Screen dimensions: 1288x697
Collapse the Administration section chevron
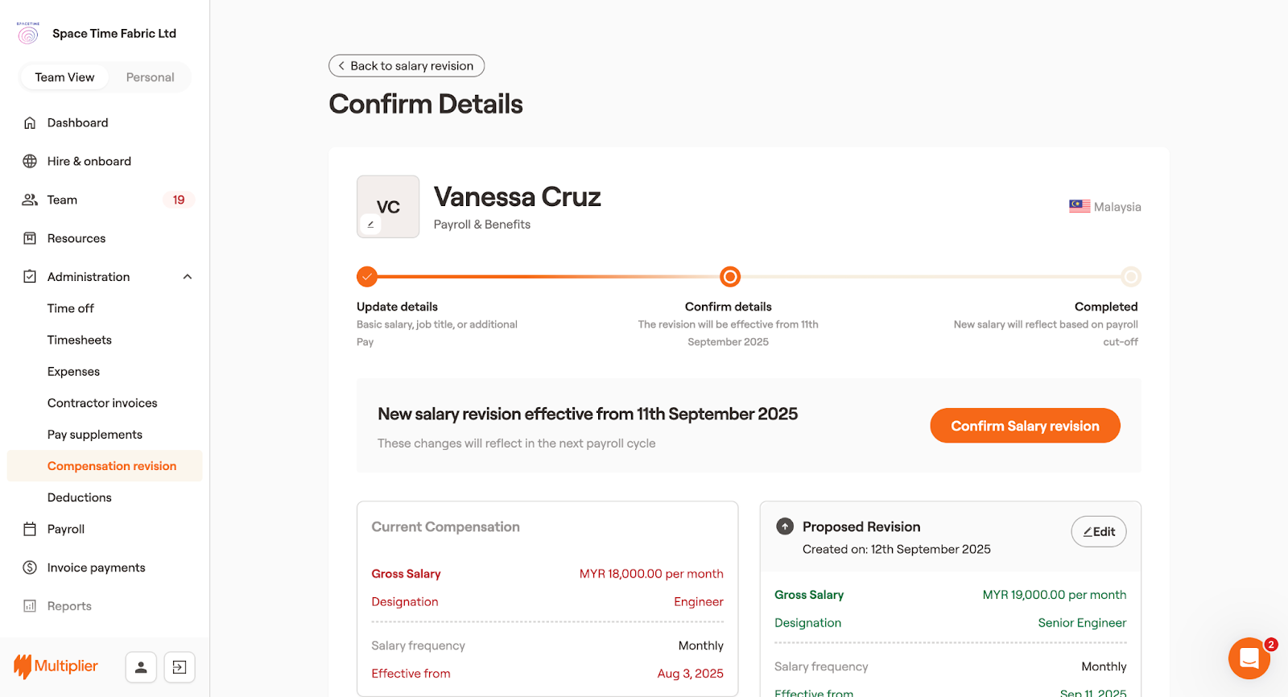tap(188, 277)
